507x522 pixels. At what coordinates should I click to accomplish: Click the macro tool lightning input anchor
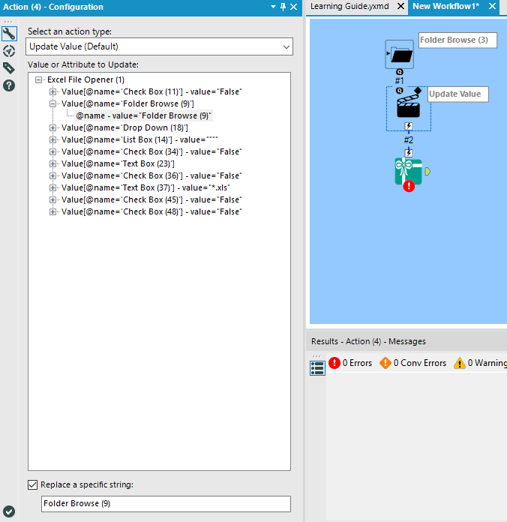tap(409, 153)
